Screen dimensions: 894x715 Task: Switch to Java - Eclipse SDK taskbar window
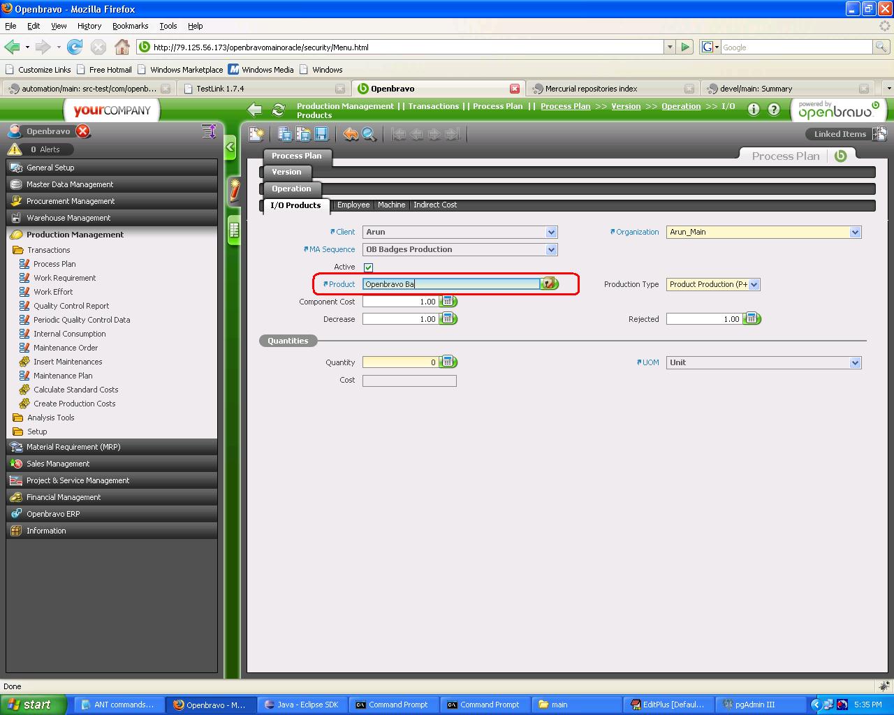click(x=302, y=705)
